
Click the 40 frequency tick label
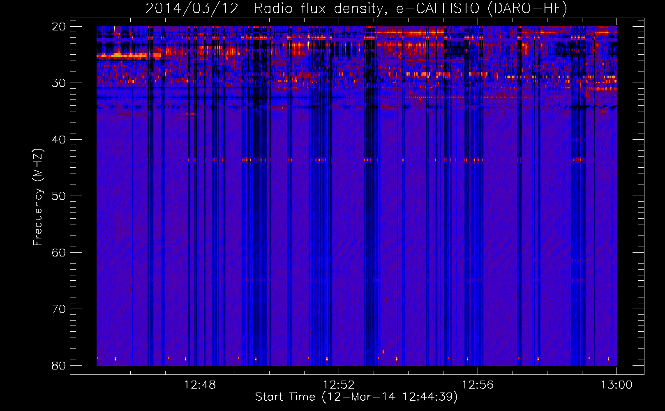pyautogui.click(x=59, y=140)
